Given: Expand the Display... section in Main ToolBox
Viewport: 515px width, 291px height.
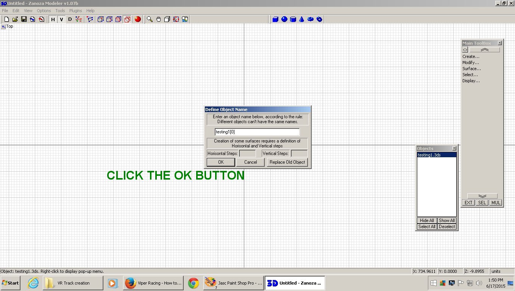Looking at the screenshot, I should (471, 81).
